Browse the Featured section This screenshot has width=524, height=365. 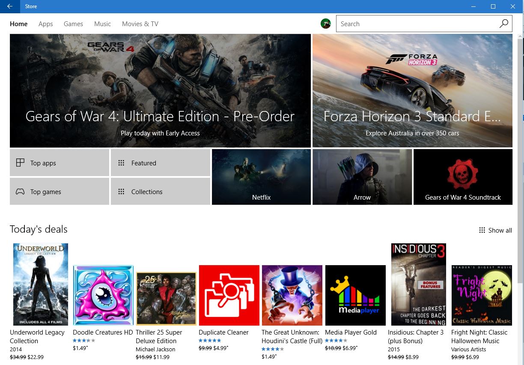point(161,163)
